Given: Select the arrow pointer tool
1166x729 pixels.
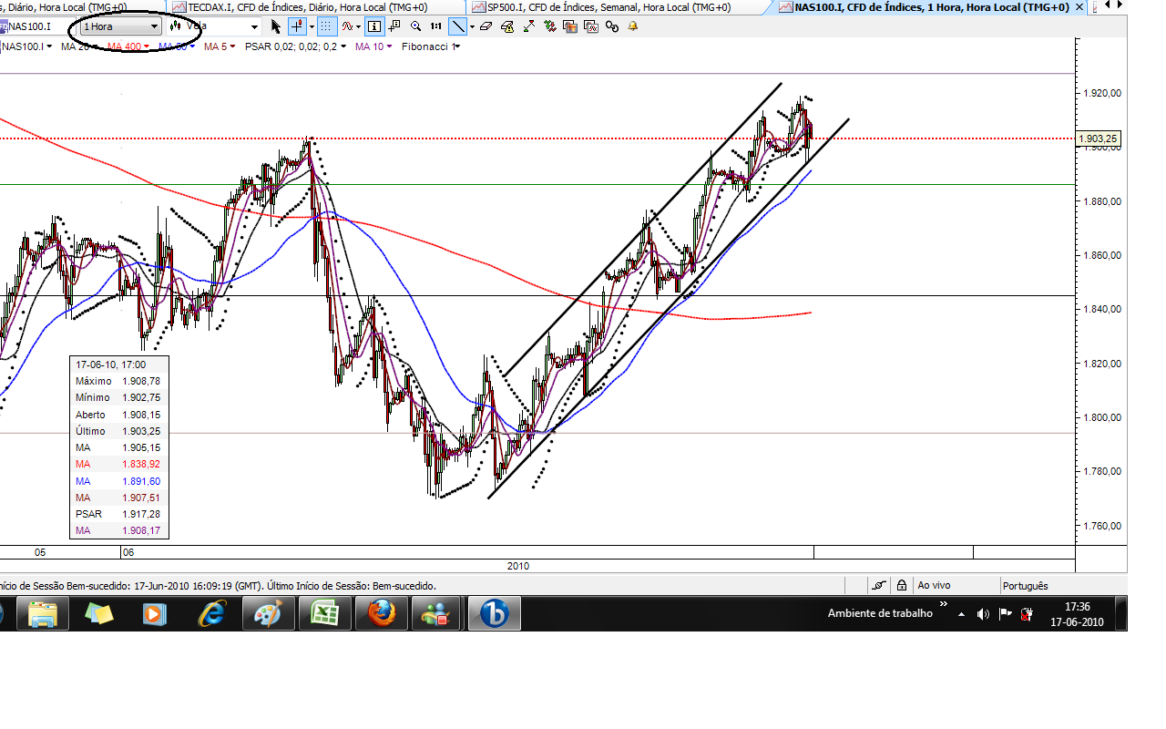Looking at the screenshot, I should pyautogui.click(x=276, y=26).
